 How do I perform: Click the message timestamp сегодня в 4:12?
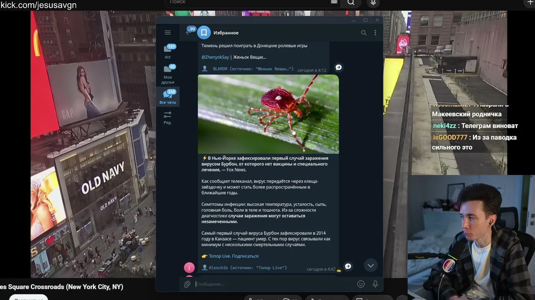(311, 70)
